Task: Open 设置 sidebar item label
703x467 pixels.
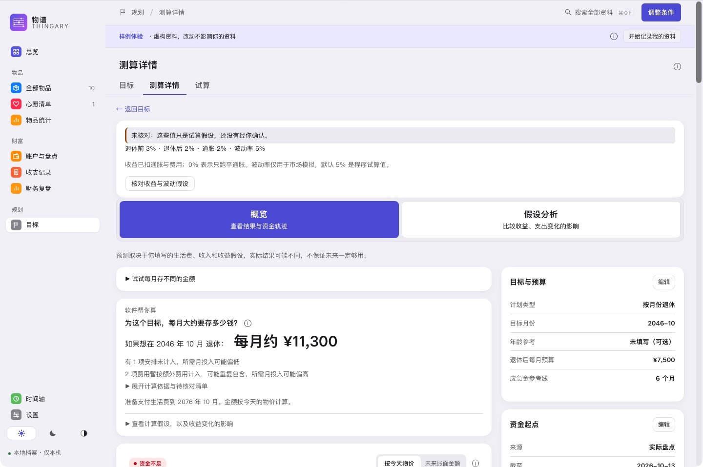Action: coord(32,415)
